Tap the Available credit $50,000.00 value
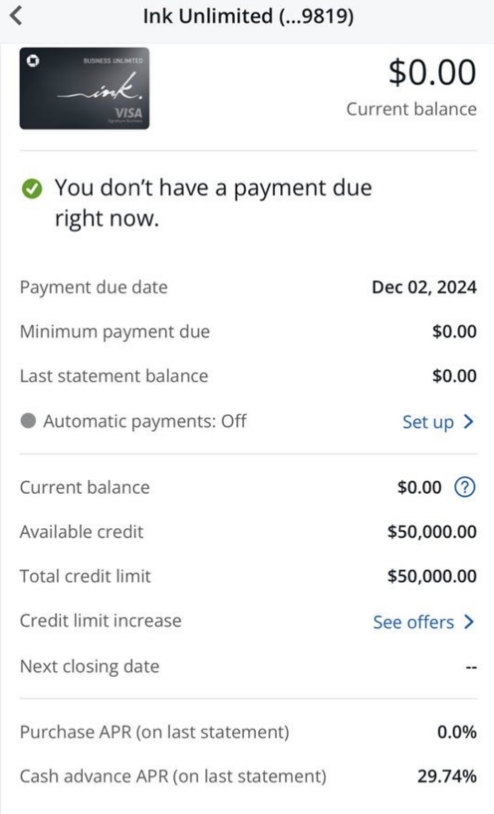Screen dimensions: 494x814 pyautogui.click(x=432, y=532)
